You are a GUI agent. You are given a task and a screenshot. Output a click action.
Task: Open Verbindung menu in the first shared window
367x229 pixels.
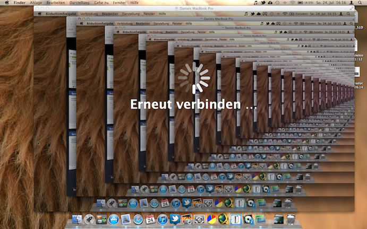click(x=89, y=14)
